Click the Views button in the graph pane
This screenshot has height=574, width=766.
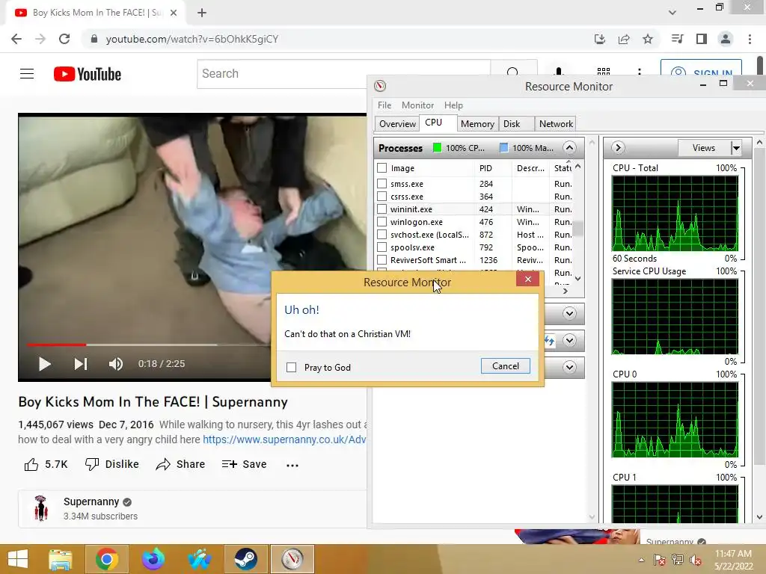pyautogui.click(x=704, y=147)
